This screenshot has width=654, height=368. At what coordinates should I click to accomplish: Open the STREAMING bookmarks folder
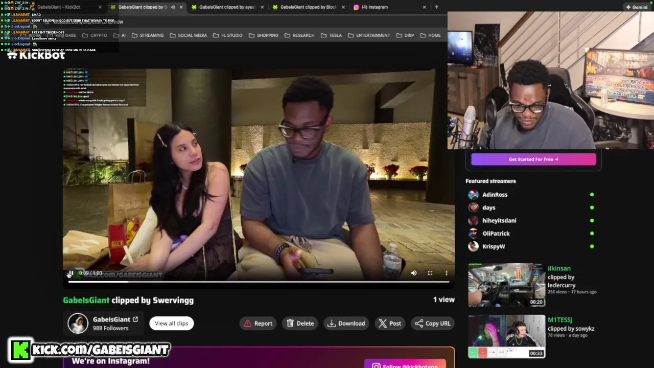click(148, 35)
